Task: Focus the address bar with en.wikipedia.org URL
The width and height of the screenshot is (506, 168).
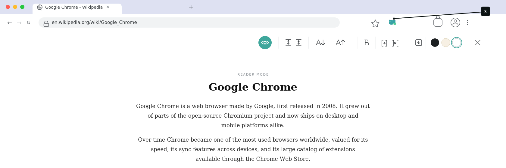Action: coord(189,22)
